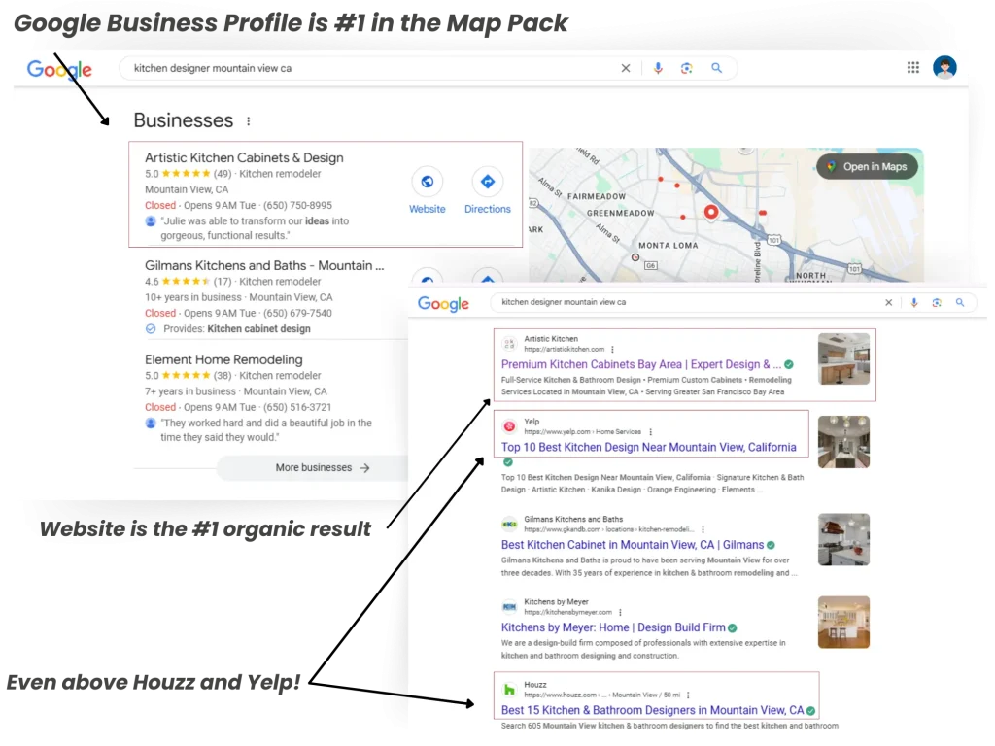Image resolution: width=995 pixels, height=746 pixels.
Task: Click MONTA LOMA label on map
Action: (x=669, y=246)
